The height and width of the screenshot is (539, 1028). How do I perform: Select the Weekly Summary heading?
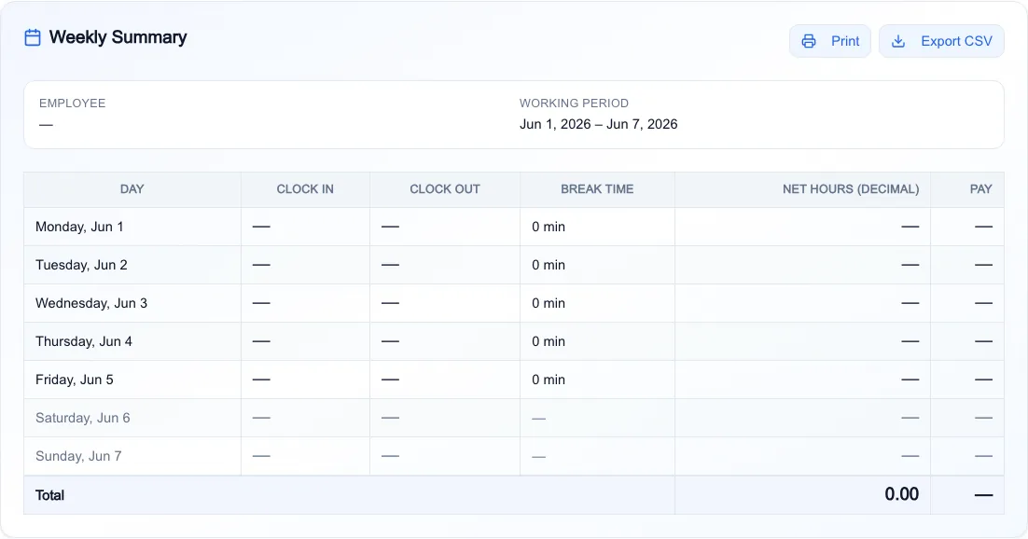[x=118, y=37]
